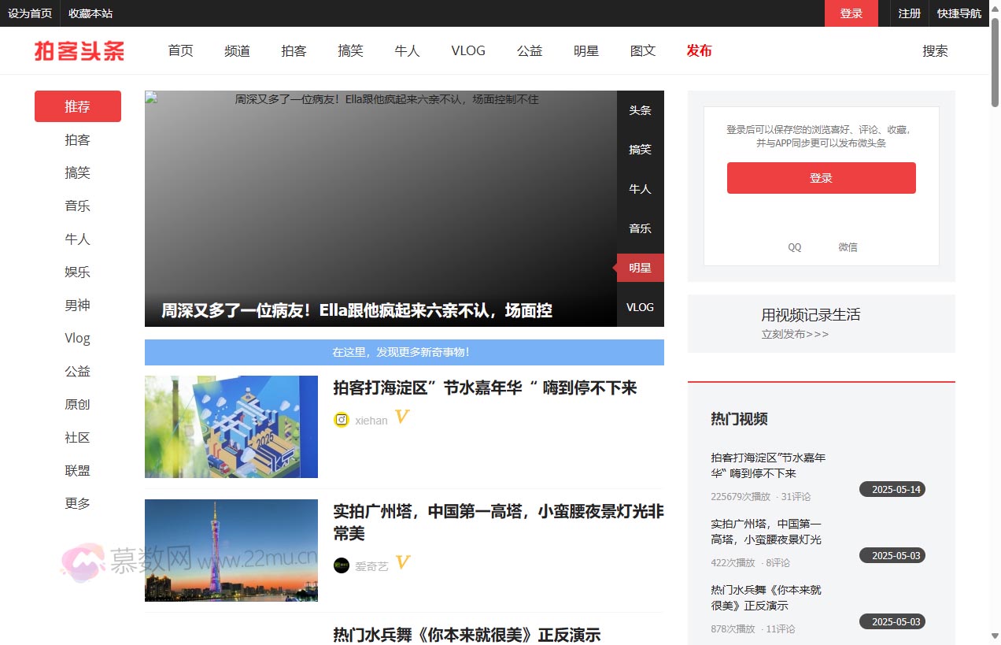Open the 频道 channels menu
The width and height of the screenshot is (1001, 645).
click(x=237, y=50)
